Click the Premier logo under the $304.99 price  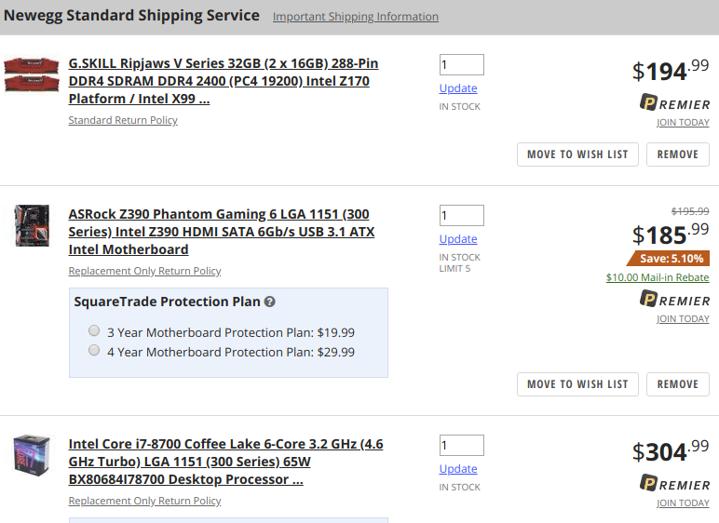[x=674, y=484]
